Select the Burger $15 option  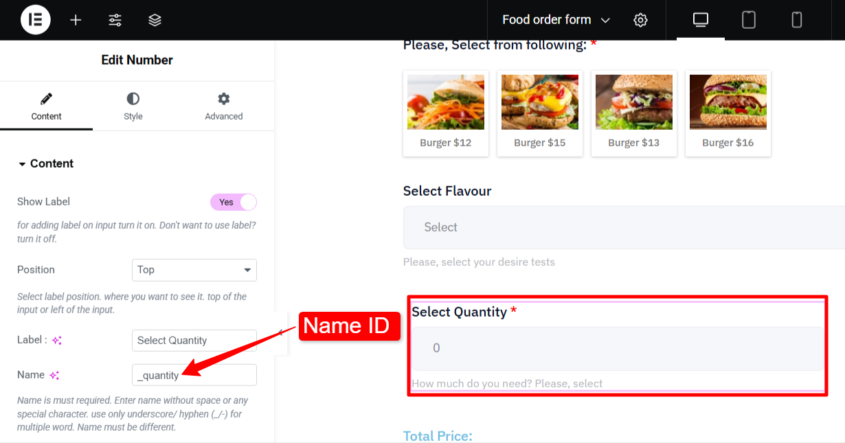point(540,113)
